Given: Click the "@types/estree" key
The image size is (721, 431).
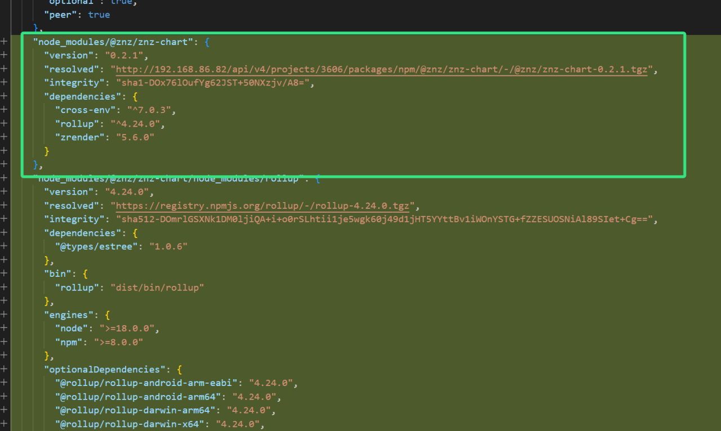Looking at the screenshot, I should point(96,246).
